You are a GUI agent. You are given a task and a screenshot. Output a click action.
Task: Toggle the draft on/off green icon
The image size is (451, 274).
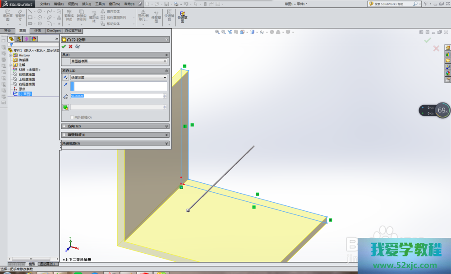[x=65, y=107]
